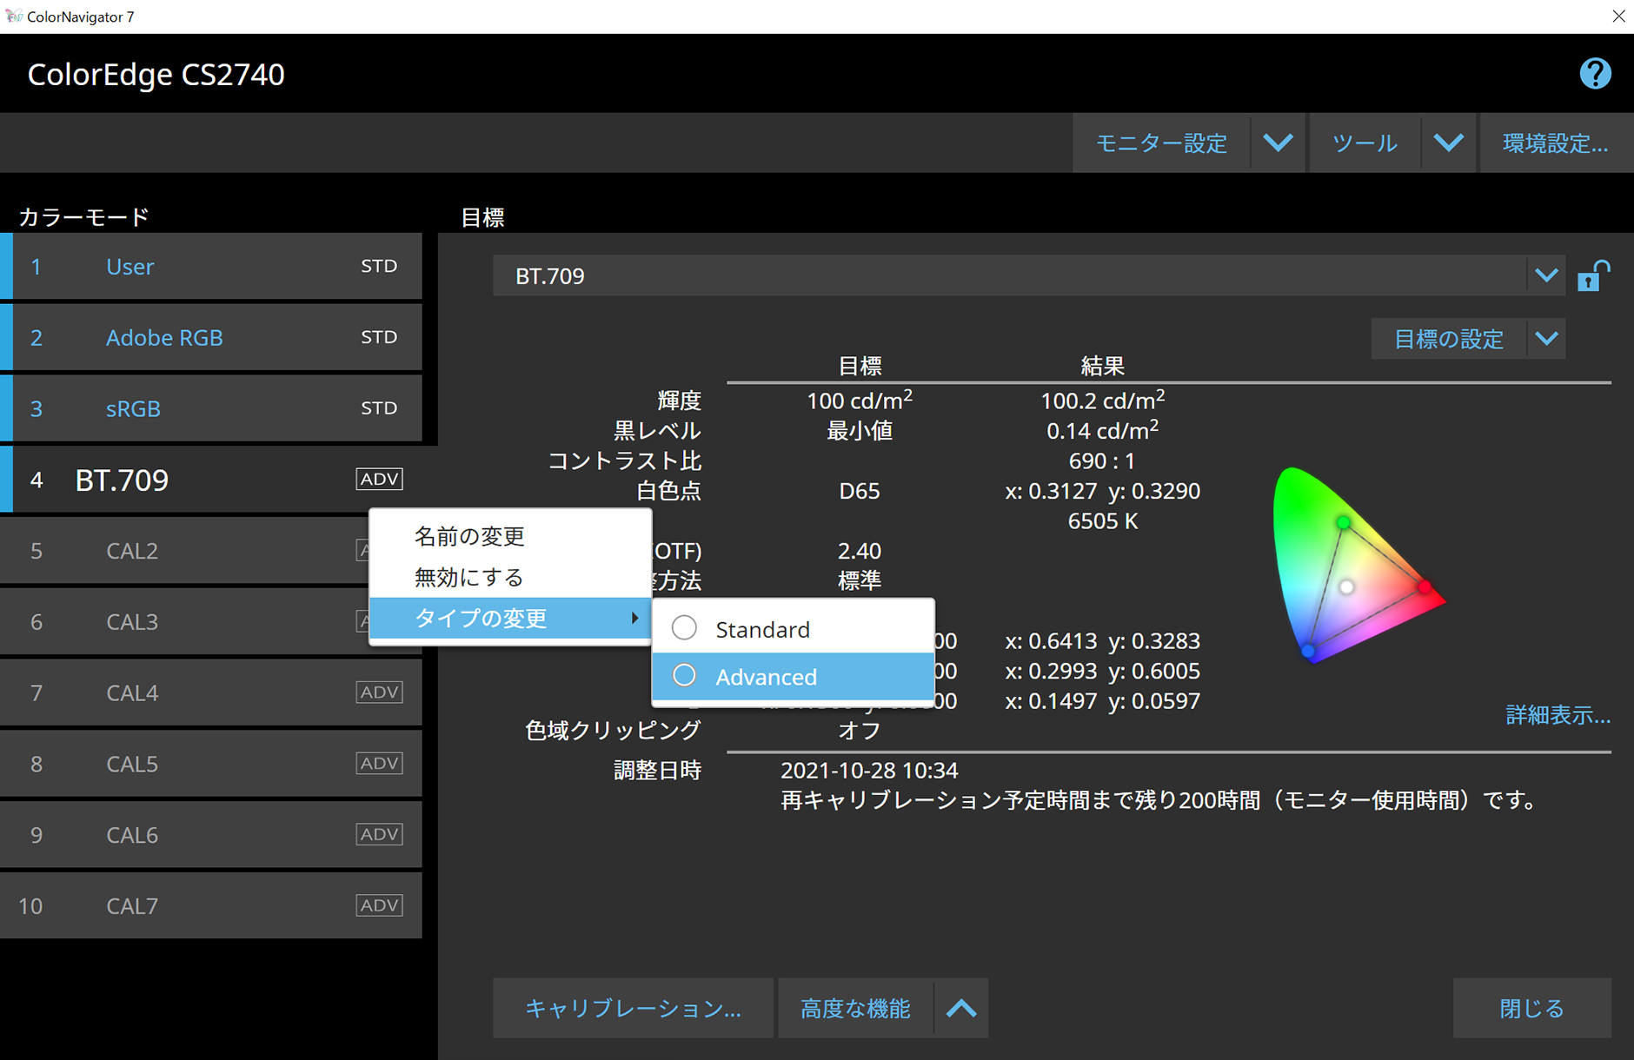This screenshot has width=1634, height=1060.
Task: Click the ADV badge on CAL7
Action: [380, 905]
